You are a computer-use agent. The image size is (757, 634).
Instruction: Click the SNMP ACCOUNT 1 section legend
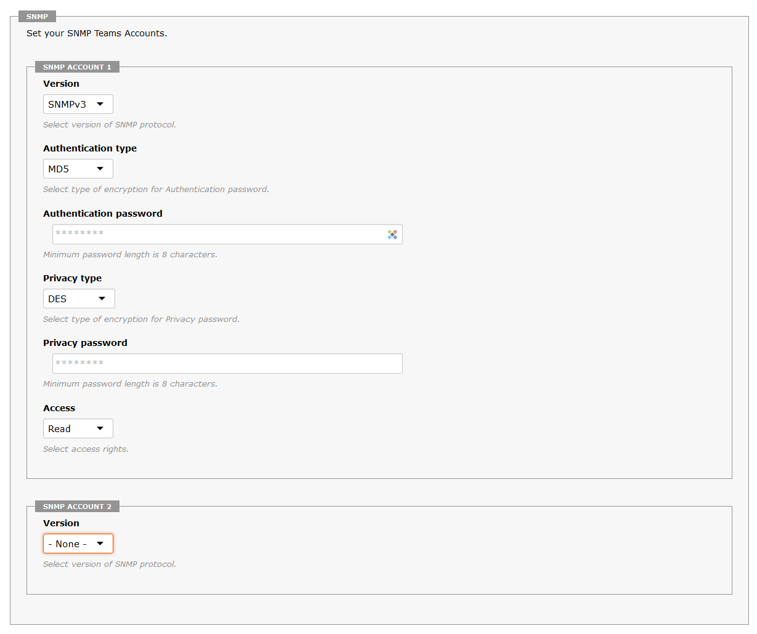coord(77,67)
